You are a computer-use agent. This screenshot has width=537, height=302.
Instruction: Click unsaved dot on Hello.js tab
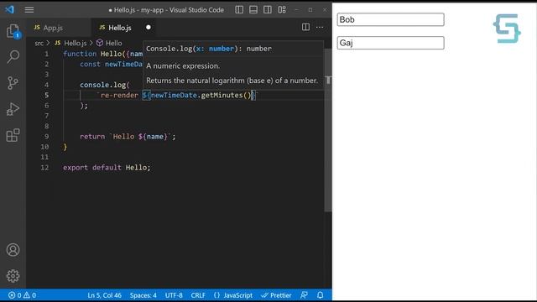(x=149, y=28)
